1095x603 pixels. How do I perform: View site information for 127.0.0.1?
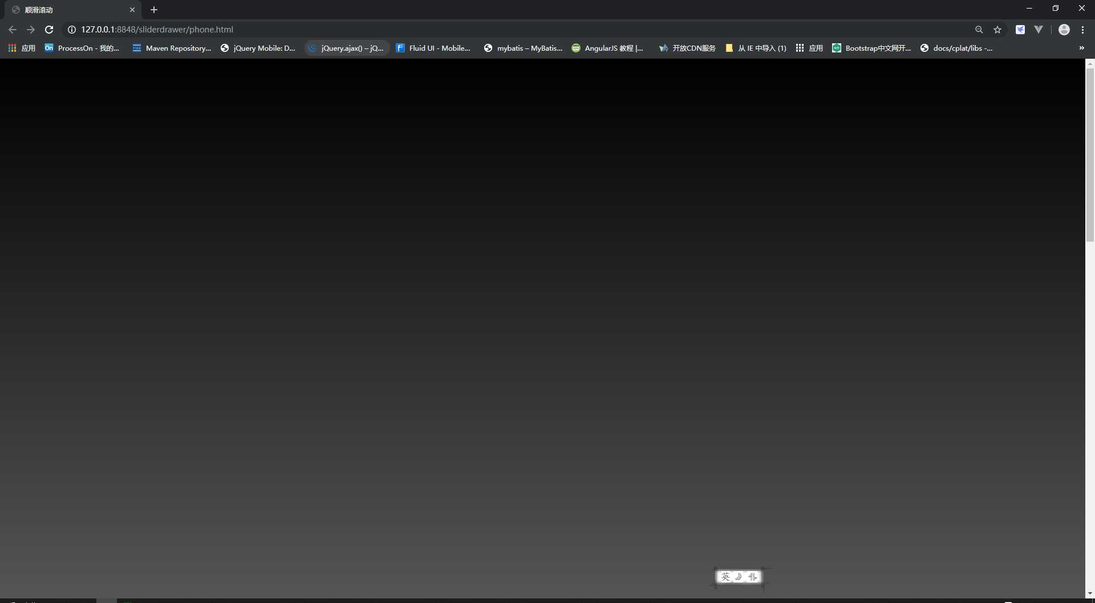[x=72, y=30]
